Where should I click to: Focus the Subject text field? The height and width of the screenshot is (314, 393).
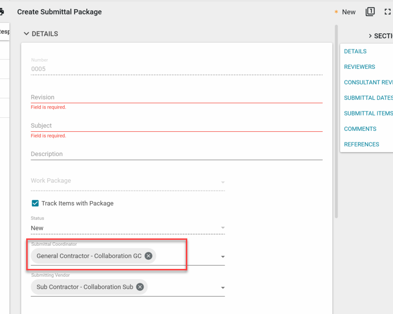point(176,126)
